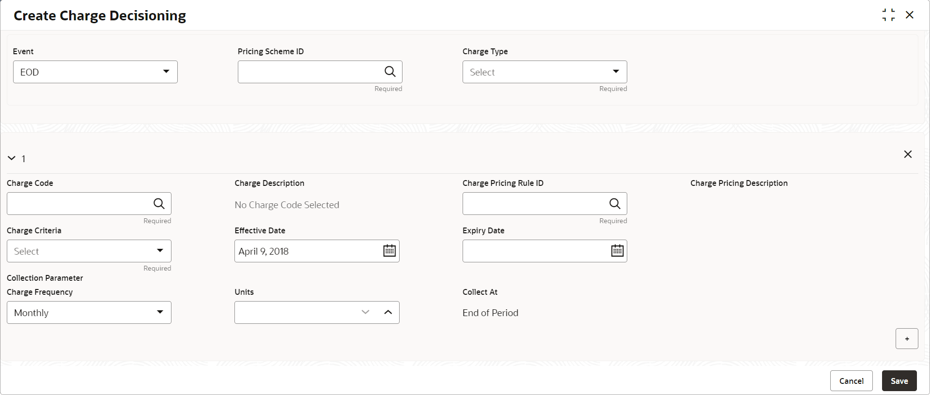The width and height of the screenshot is (930, 395).
Task: Increase the Units value with up arrow
Action: pos(388,313)
